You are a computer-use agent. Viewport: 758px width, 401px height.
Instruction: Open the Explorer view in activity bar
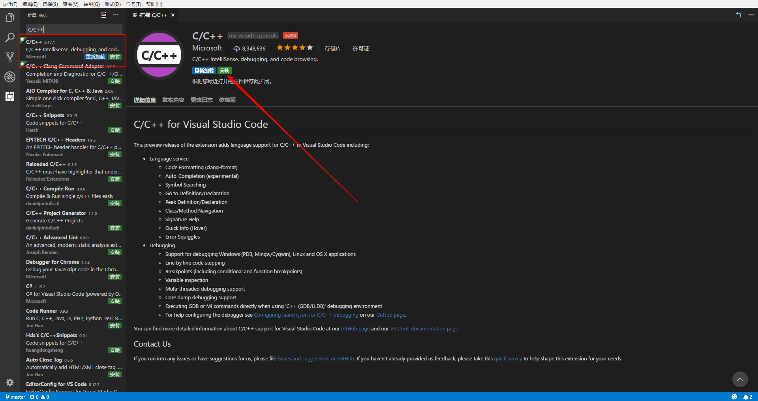(x=10, y=18)
